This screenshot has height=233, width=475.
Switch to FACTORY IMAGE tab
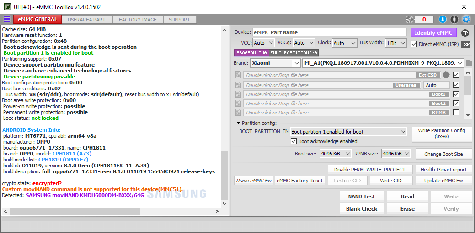[138, 20]
